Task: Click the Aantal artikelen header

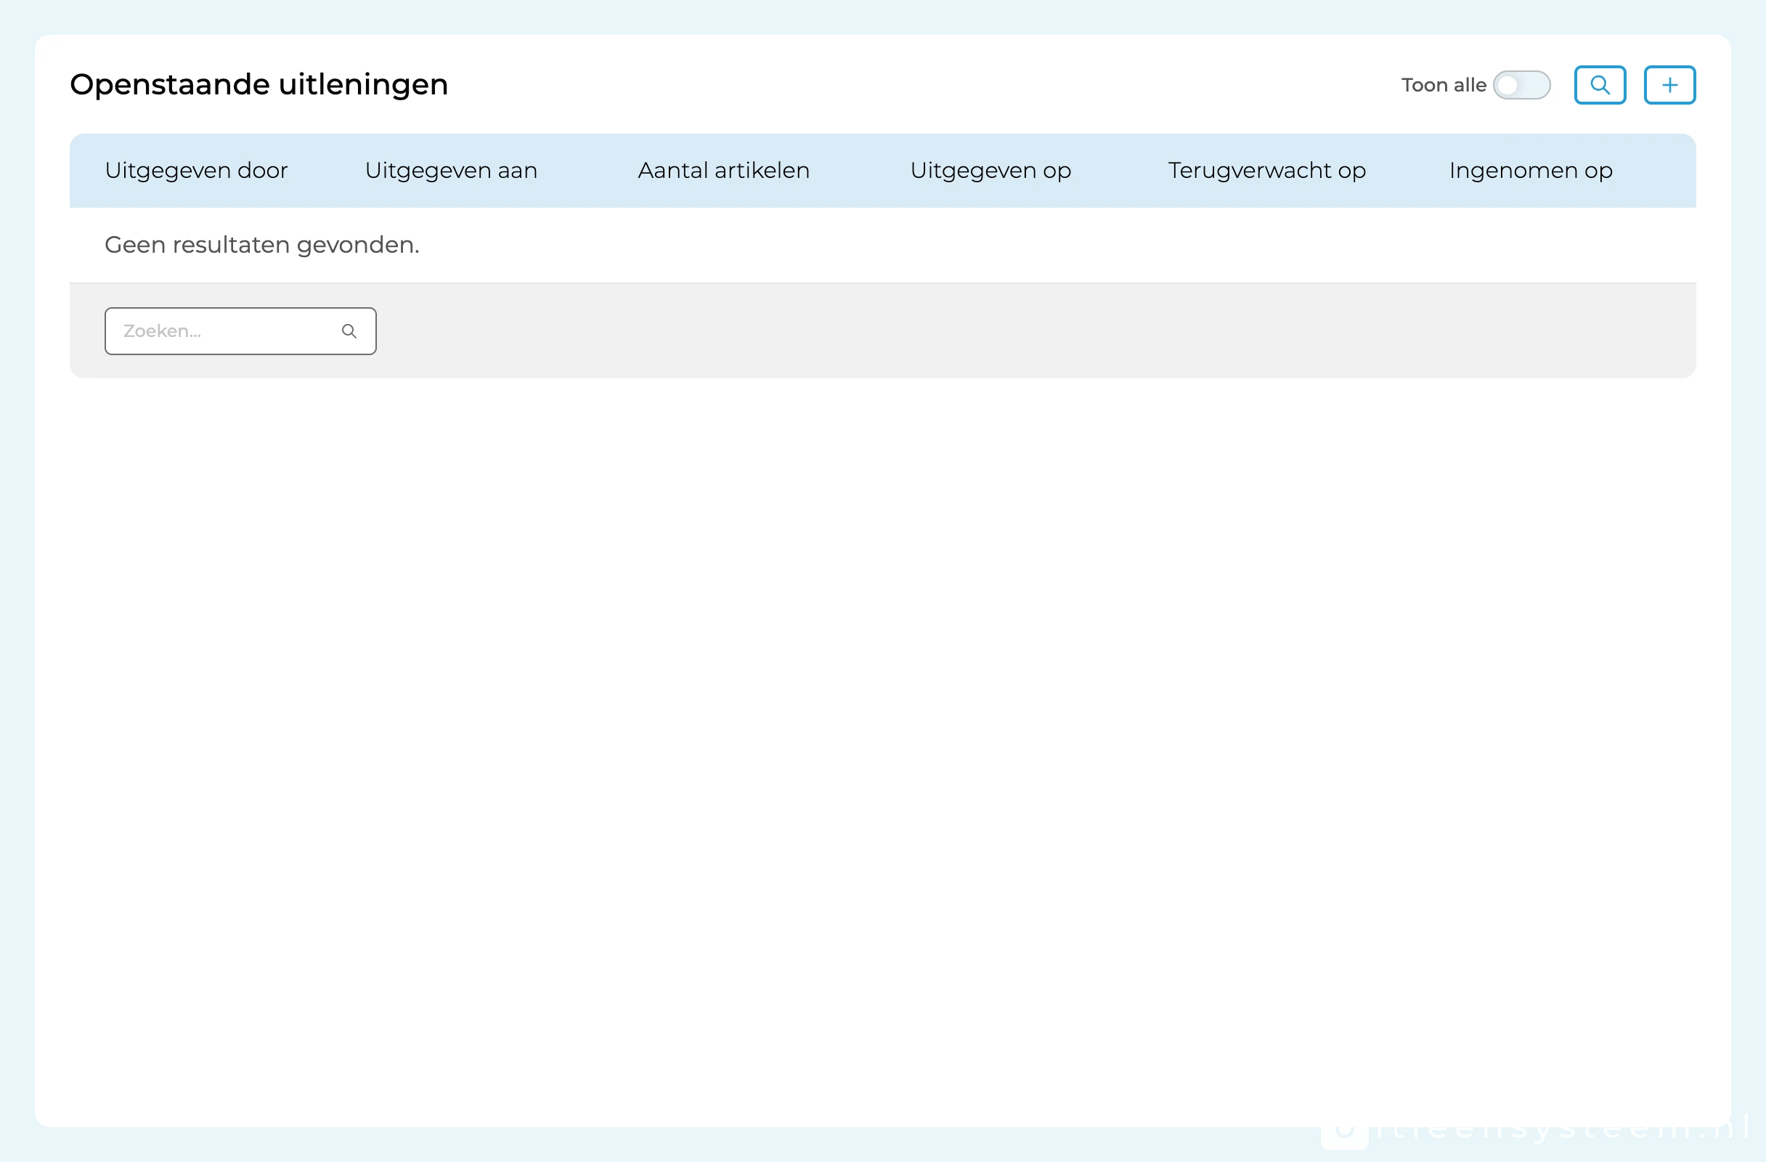Action: coord(723,171)
